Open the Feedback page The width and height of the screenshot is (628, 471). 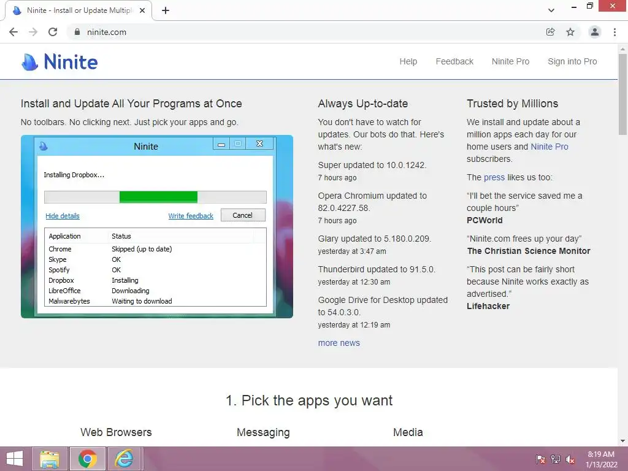tap(454, 62)
